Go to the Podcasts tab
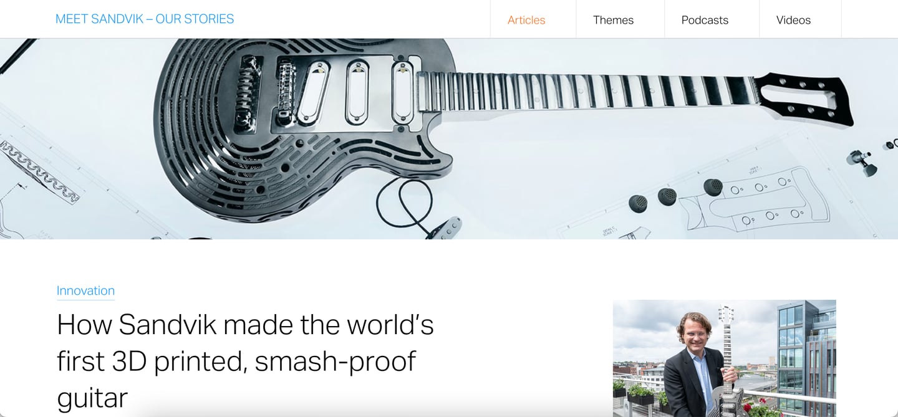 705,20
